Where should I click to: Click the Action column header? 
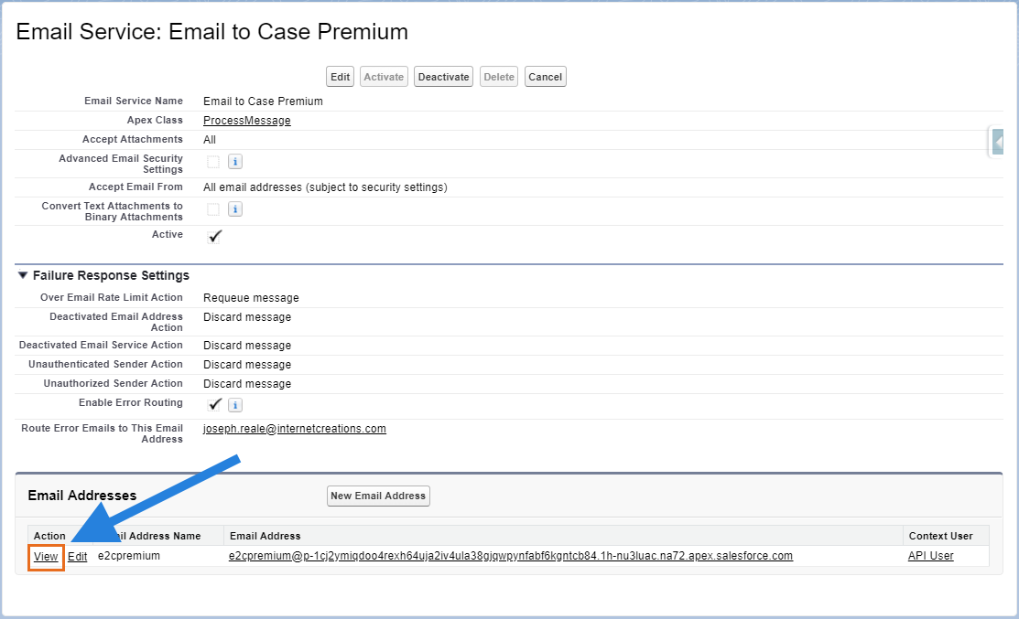pyautogui.click(x=49, y=536)
